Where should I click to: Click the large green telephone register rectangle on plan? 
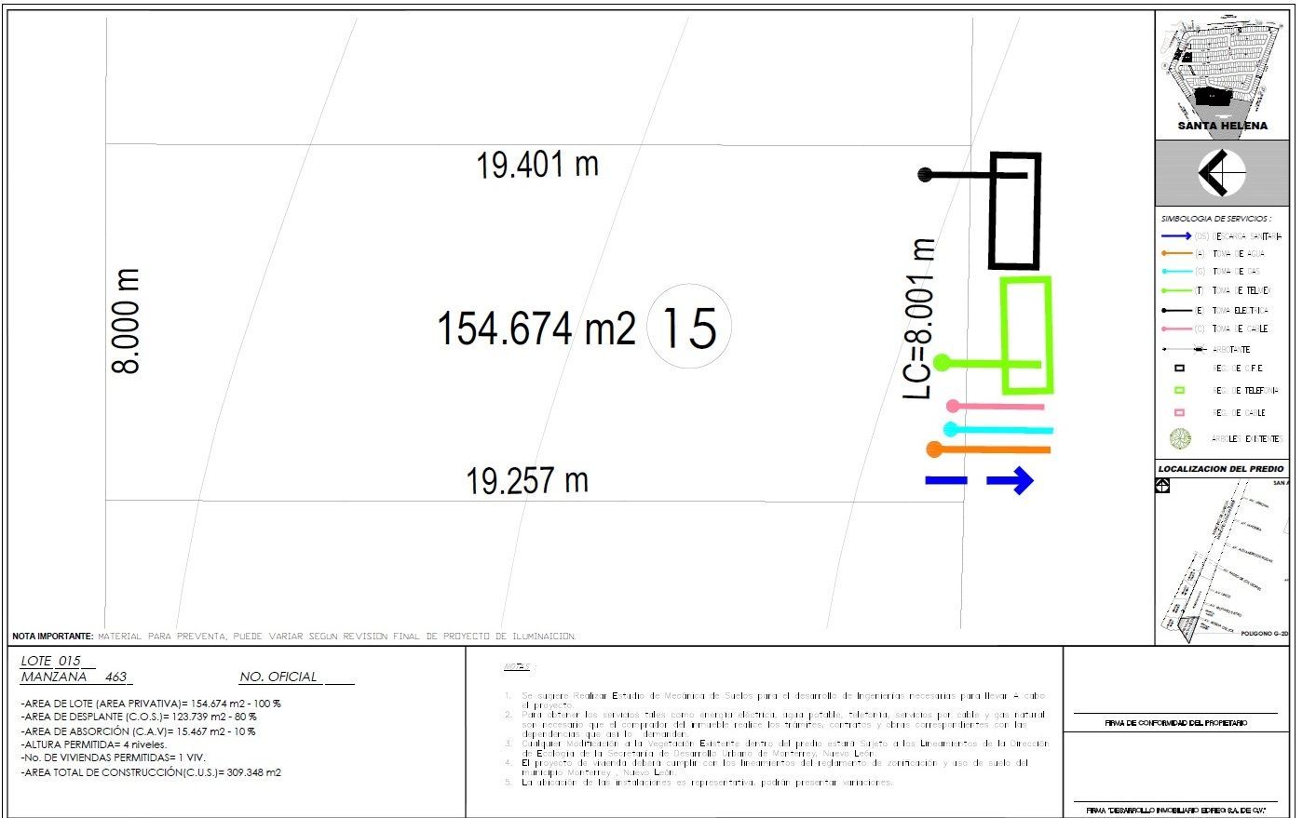coord(1026,335)
